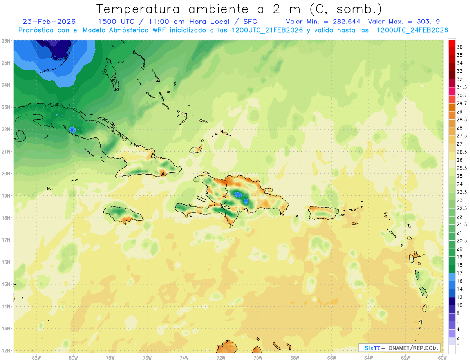Viewport: 470px width, 363px height.
Task: Click the color scale value 0
Action: 458,346
